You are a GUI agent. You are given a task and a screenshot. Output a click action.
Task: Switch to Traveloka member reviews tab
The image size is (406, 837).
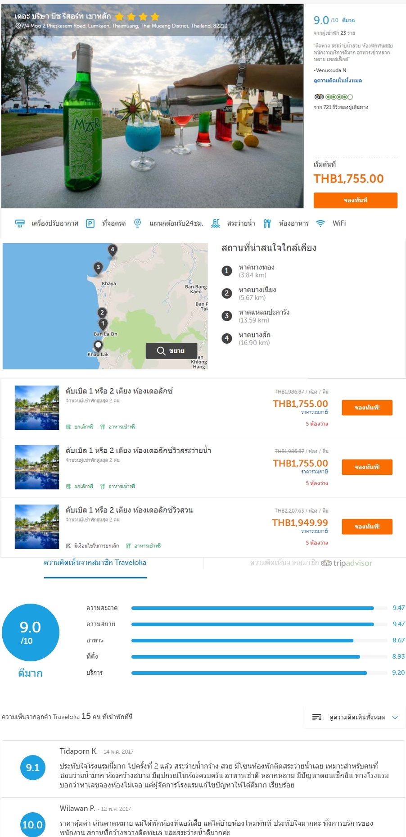pos(95,563)
